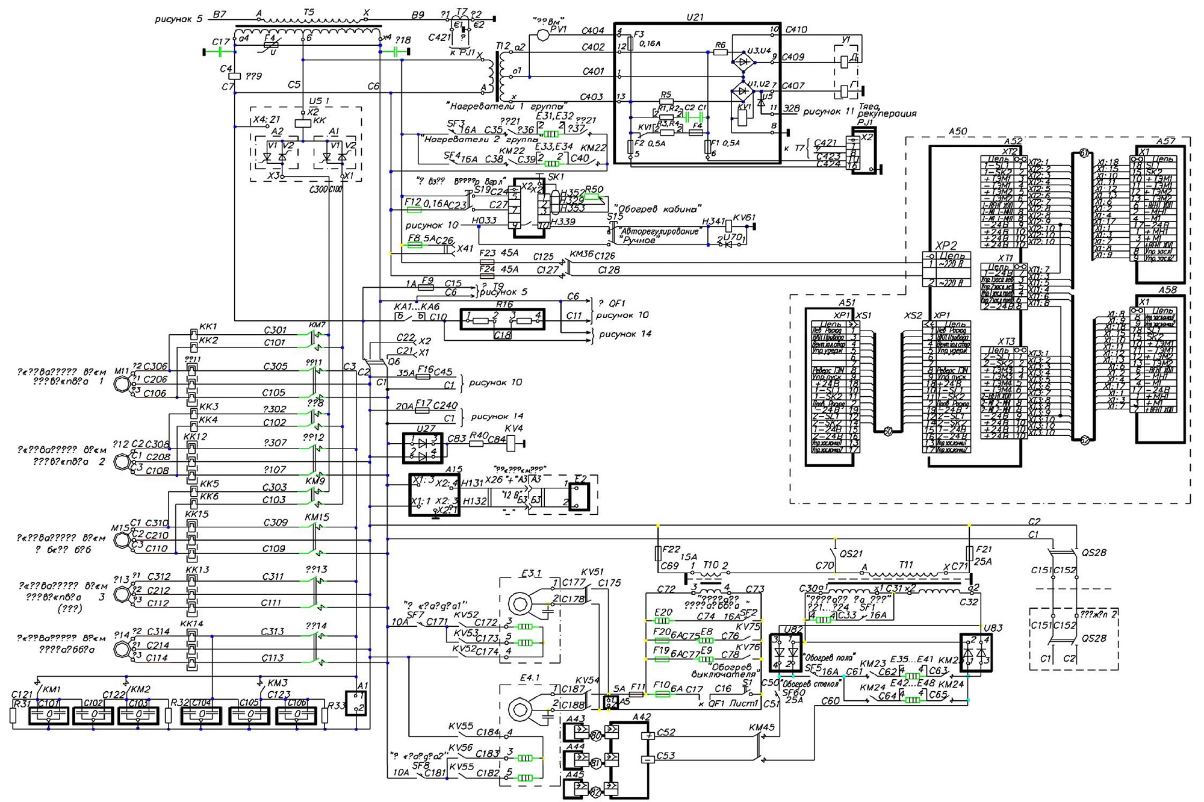Select the 'Обогрев стекол' caption
This screenshot has height=802, width=1204.
pyautogui.click(x=810, y=684)
